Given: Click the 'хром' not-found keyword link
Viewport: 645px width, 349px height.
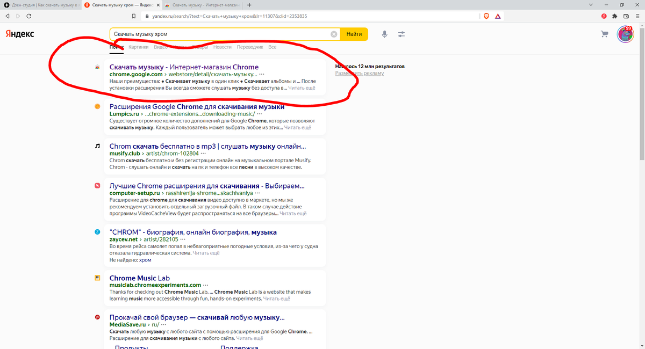Looking at the screenshot, I should tap(145, 260).
